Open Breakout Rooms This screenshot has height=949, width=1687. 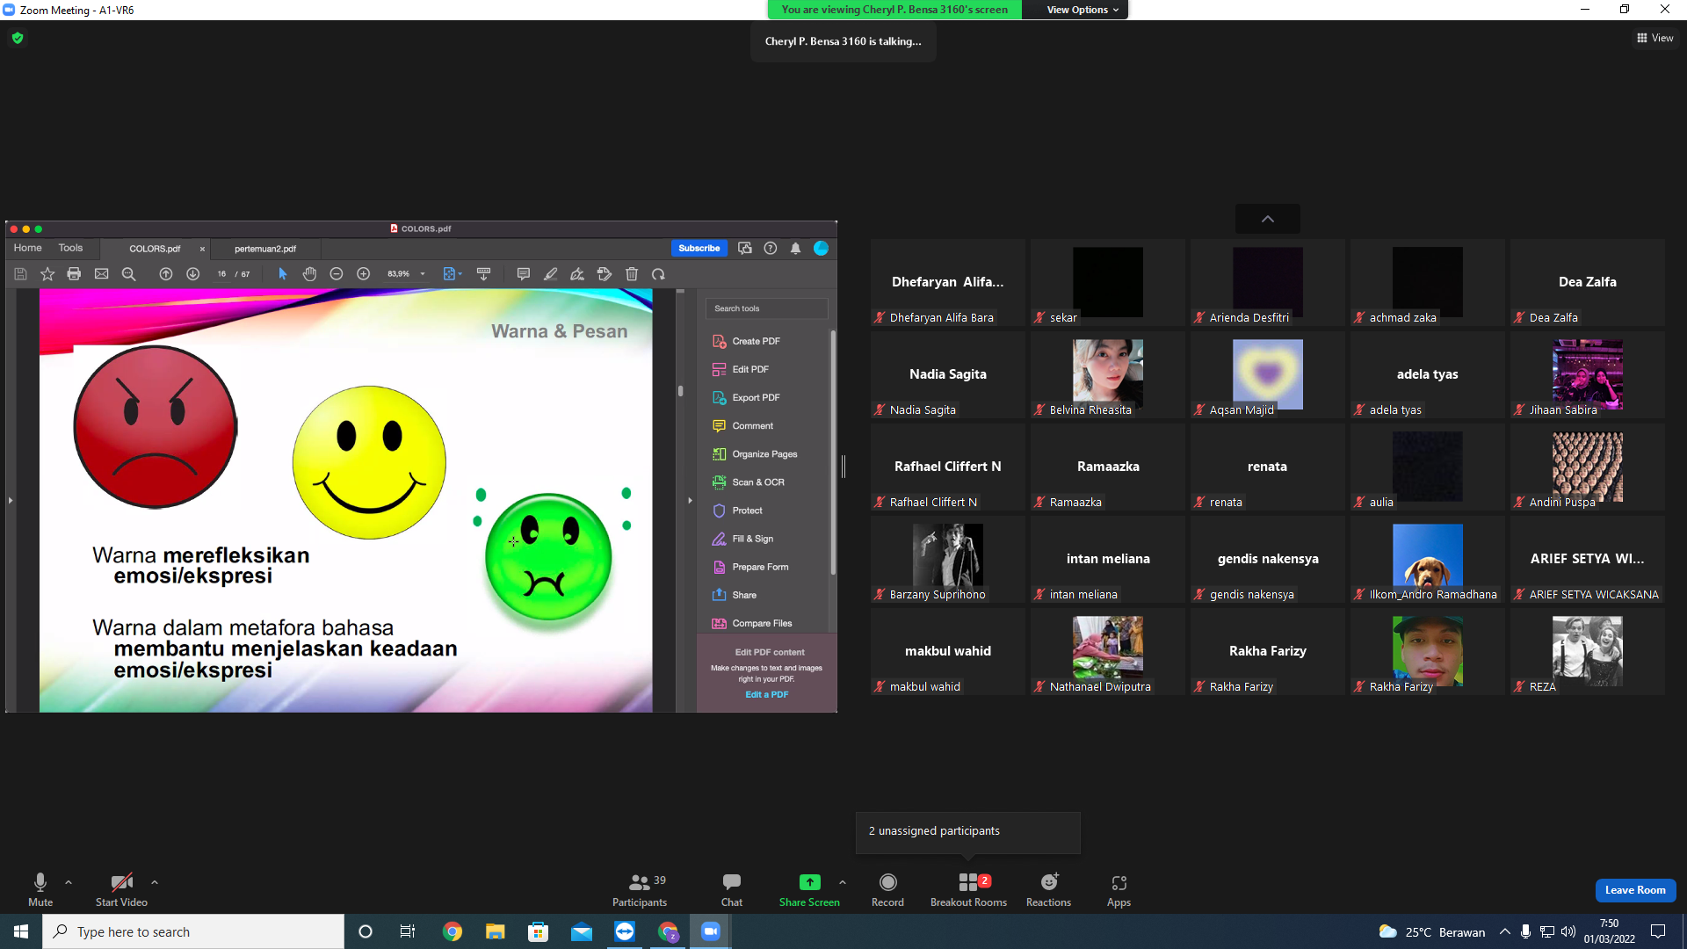point(968,889)
